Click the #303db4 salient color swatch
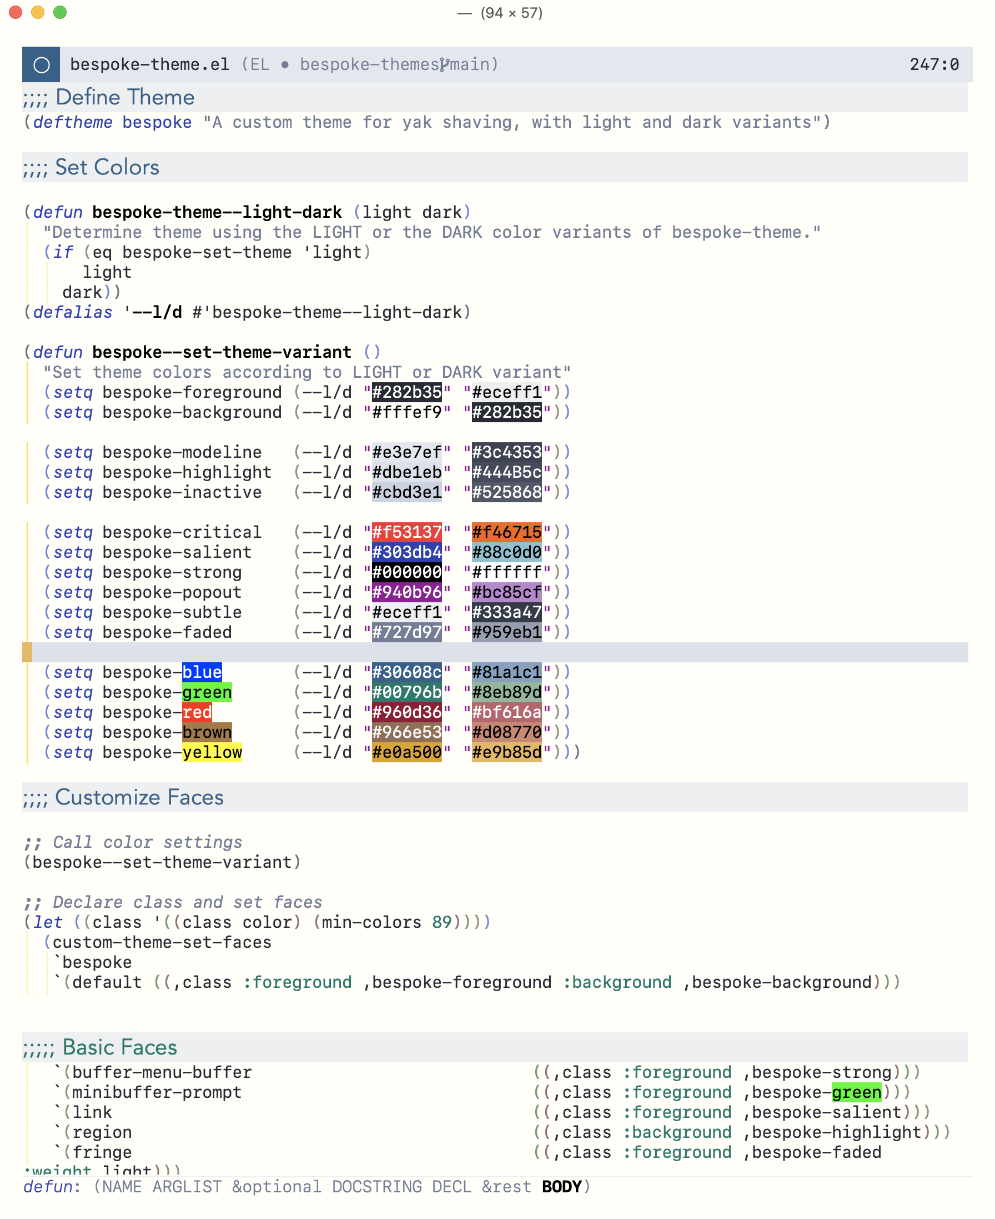Viewport: 995px width, 1219px height. coord(407,552)
